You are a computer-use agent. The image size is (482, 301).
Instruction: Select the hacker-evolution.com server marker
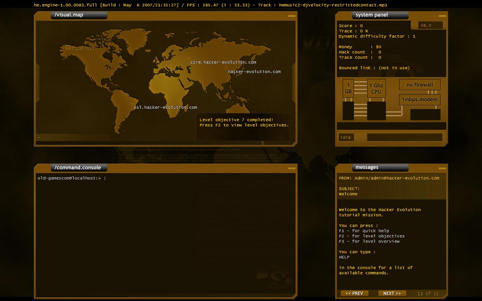(x=226, y=68)
